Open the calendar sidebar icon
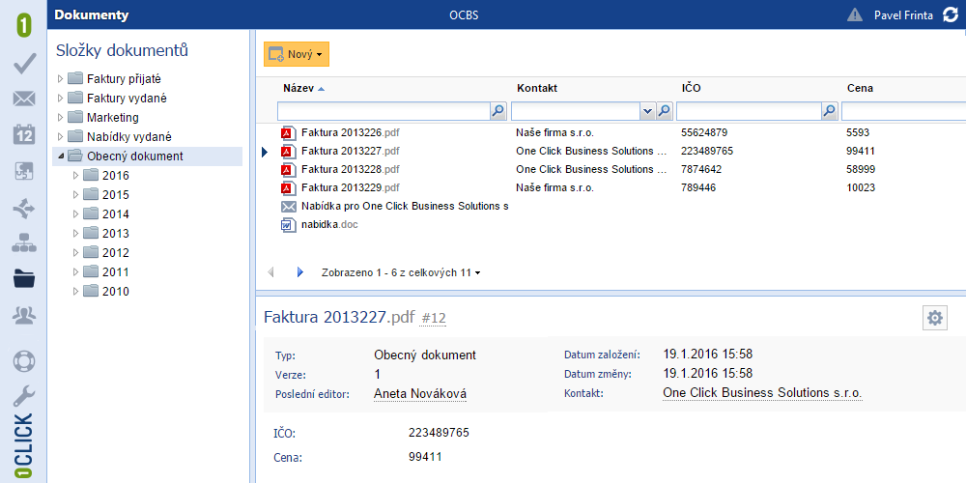Viewport: 966px width, 483px height. [x=24, y=134]
